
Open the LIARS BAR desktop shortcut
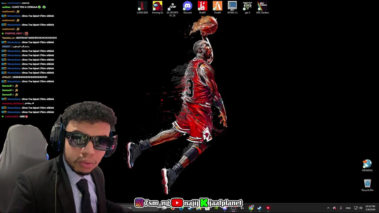[x=142, y=8]
